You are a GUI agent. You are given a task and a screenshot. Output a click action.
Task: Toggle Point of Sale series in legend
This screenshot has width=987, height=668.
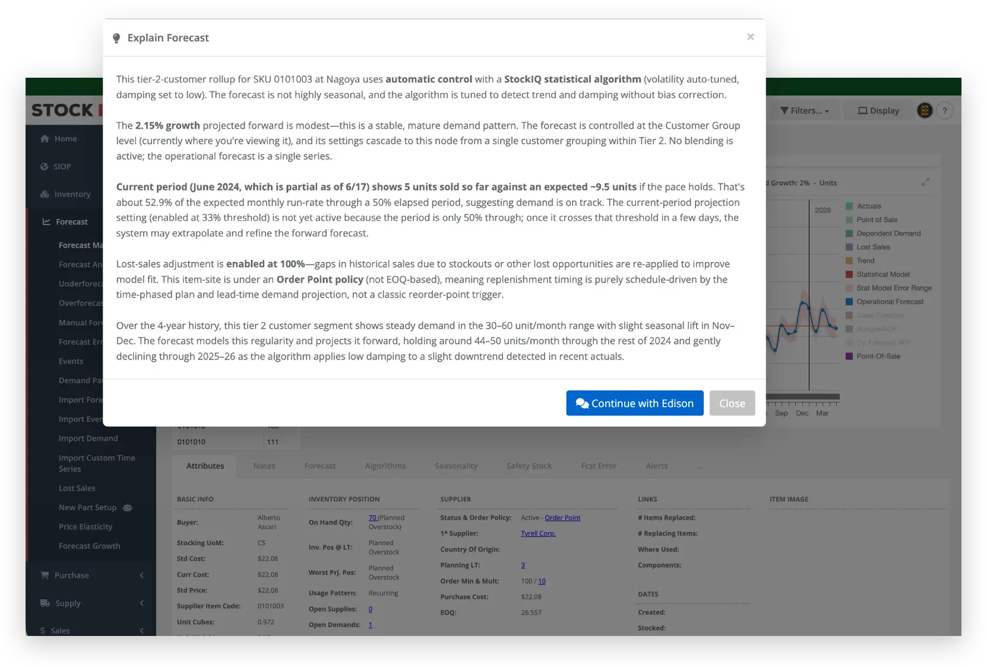[x=872, y=220]
